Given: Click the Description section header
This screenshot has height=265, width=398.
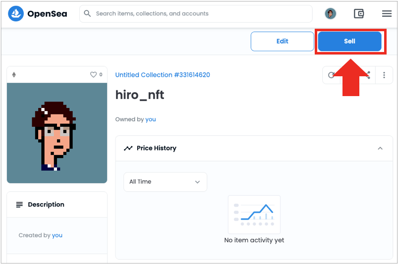Looking at the screenshot, I should click(x=57, y=205).
